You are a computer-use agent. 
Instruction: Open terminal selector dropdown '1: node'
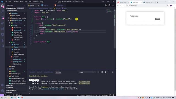point(87,72)
